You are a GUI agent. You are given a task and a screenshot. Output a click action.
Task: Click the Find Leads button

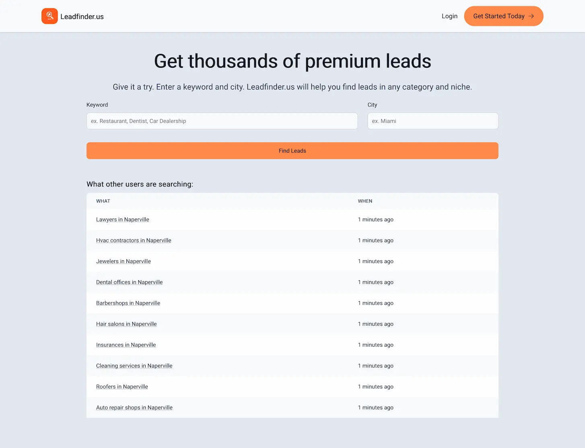pos(292,151)
